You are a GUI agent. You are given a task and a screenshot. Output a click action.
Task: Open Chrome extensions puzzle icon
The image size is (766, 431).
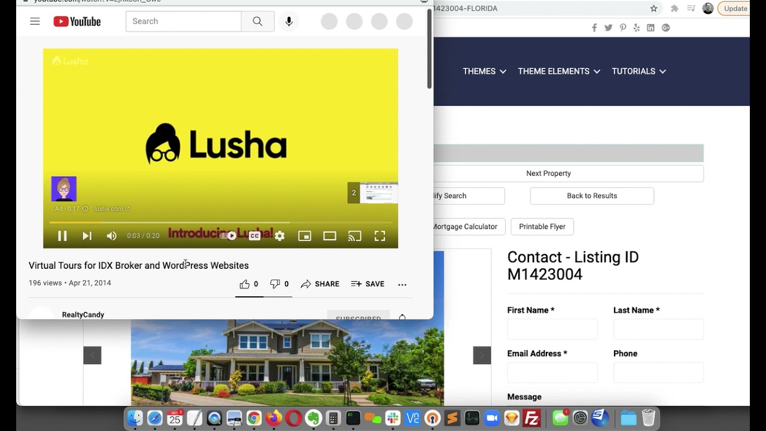[674, 8]
